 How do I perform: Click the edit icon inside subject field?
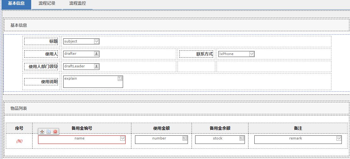click(96, 41)
